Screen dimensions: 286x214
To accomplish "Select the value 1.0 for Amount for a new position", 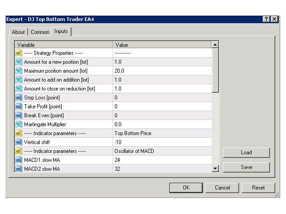I will (118, 62).
